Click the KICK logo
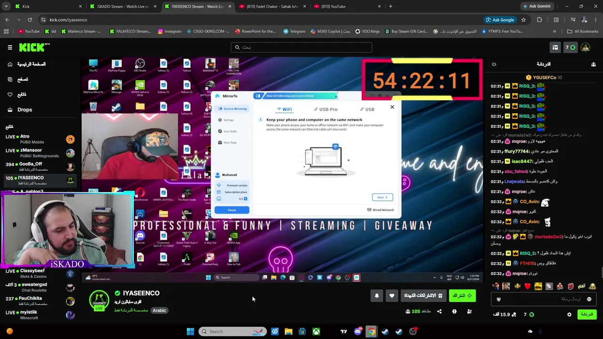 pyautogui.click(x=34, y=47)
